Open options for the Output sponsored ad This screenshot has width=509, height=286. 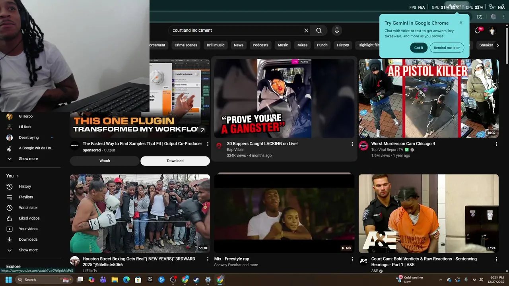(x=208, y=144)
